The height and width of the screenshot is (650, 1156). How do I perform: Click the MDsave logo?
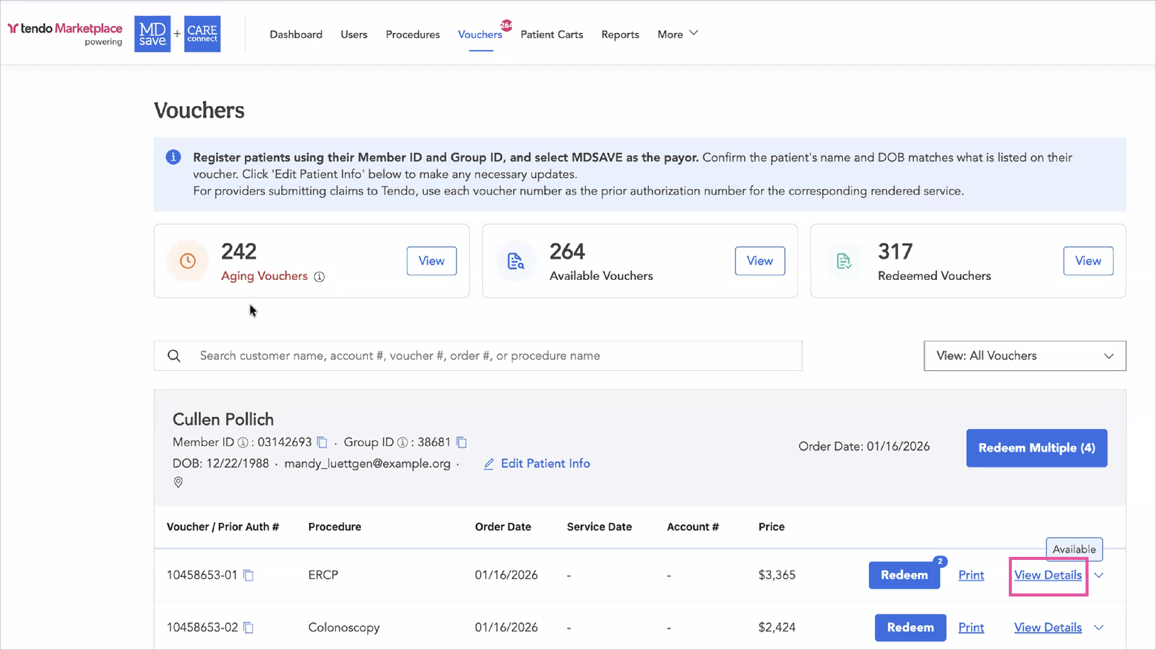pos(152,34)
